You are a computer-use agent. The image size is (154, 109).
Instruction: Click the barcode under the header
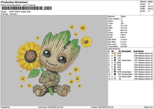point(27,8)
